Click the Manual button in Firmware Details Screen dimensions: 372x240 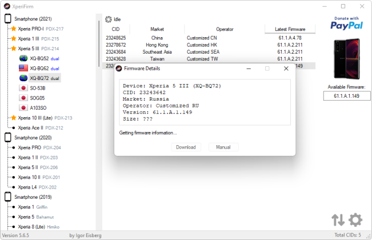pyautogui.click(x=223, y=147)
